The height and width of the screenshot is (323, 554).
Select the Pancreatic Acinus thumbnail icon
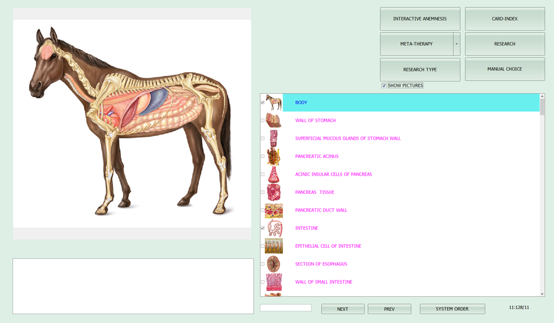(x=274, y=156)
